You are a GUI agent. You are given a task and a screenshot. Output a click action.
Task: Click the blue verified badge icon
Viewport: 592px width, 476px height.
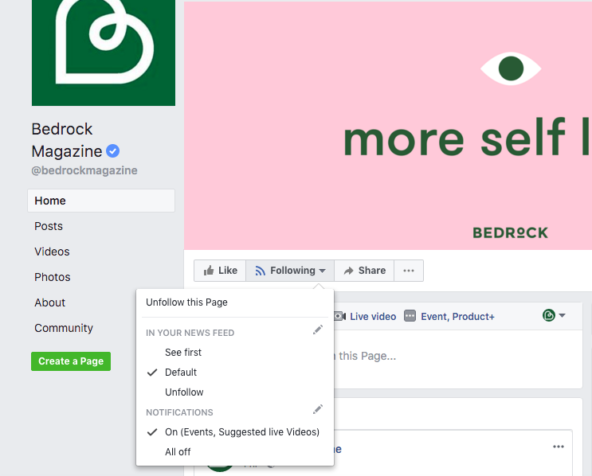pyautogui.click(x=112, y=151)
